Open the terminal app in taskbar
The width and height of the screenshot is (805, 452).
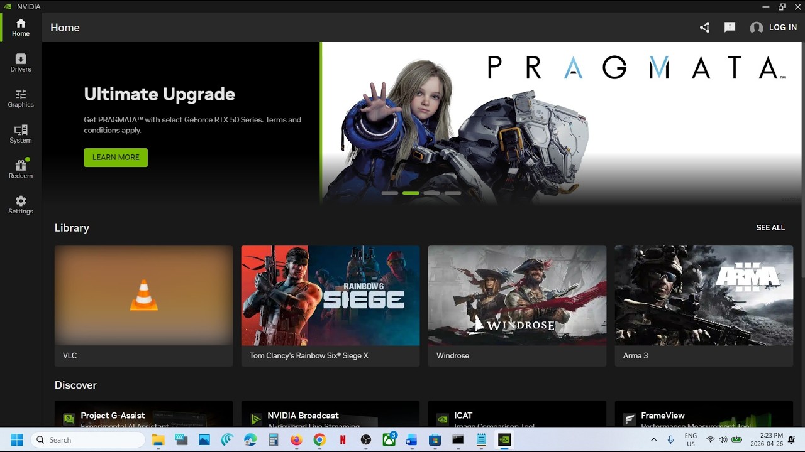point(458,440)
